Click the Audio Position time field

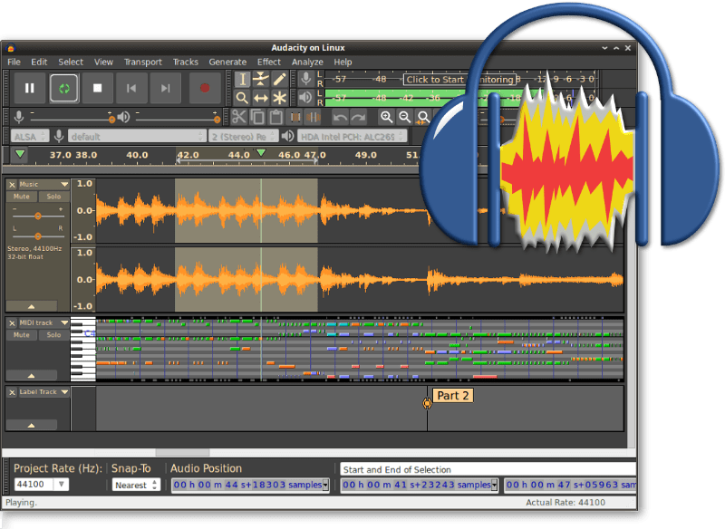(250, 485)
